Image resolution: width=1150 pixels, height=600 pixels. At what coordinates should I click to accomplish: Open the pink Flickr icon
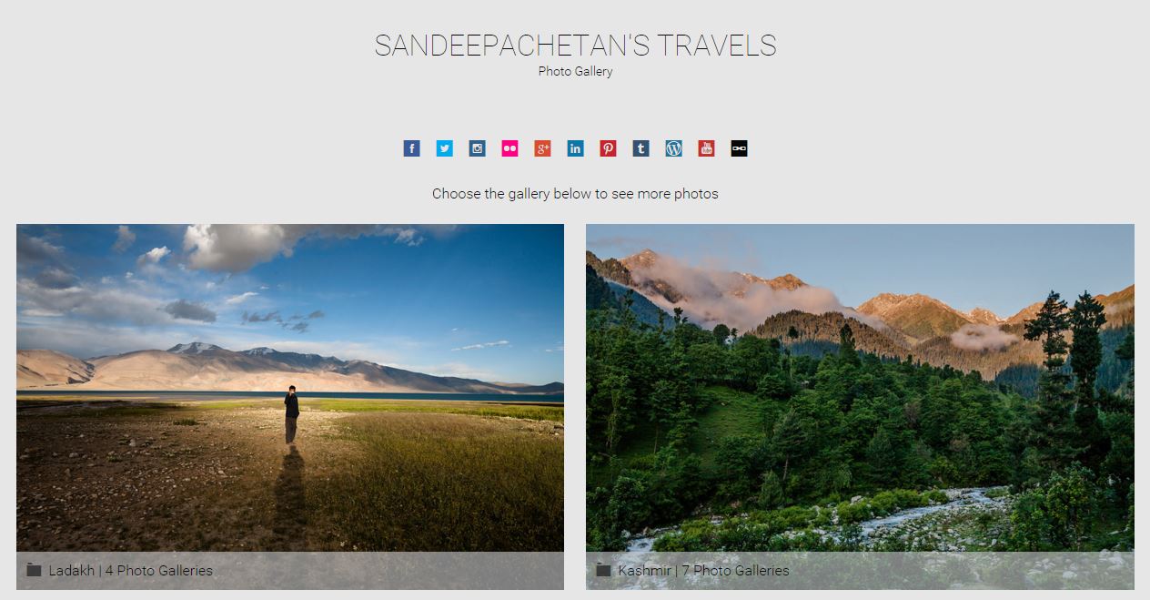tap(509, 148)
